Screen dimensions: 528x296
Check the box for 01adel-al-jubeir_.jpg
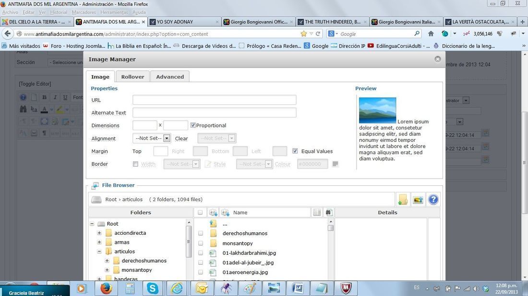point(200,262)
